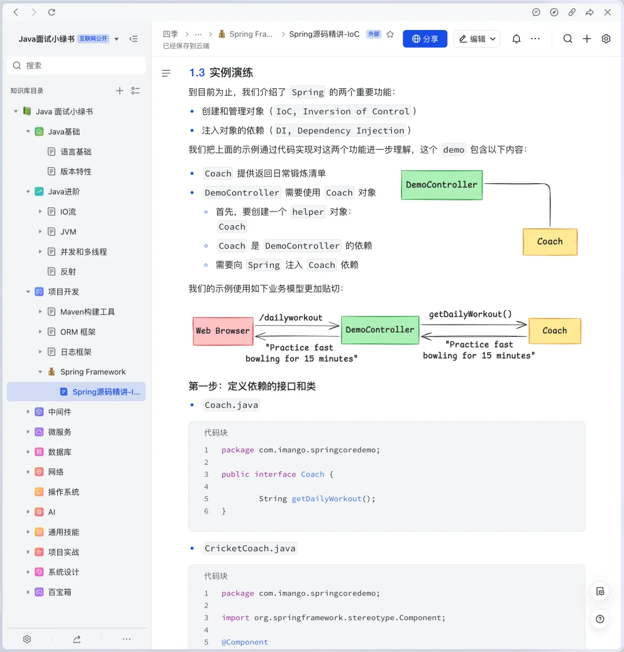This screenshot has width=624, height=652.
Task: Open sidebar settings gear at bottom
Action: [x=27, y=639]
